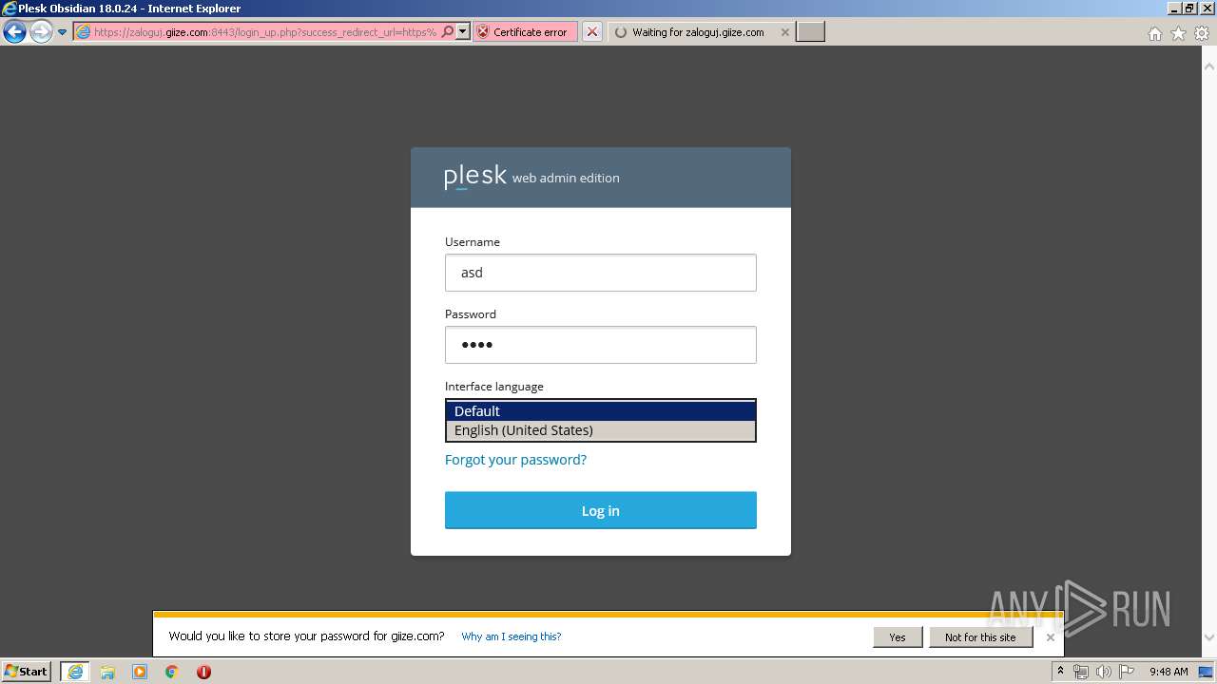The image size is (1217, 684).
Task: Choose 'English (United States)' language option
Action: click(x=601, y=430)
